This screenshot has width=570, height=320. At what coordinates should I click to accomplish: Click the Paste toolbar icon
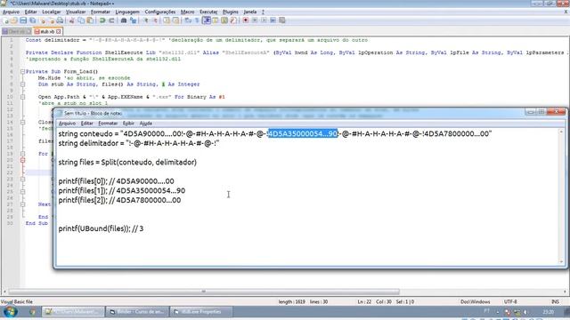coord(90,20)
